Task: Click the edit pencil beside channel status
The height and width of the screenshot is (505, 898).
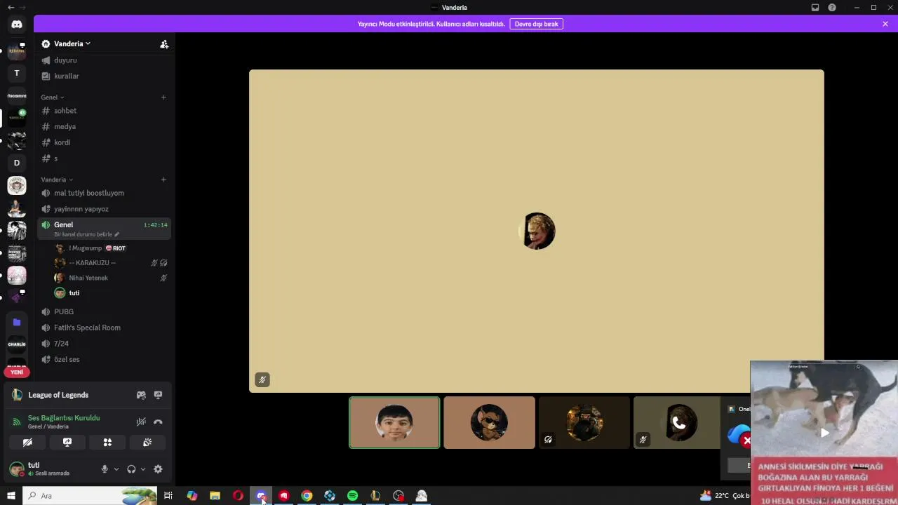Action: coord(116,234)
